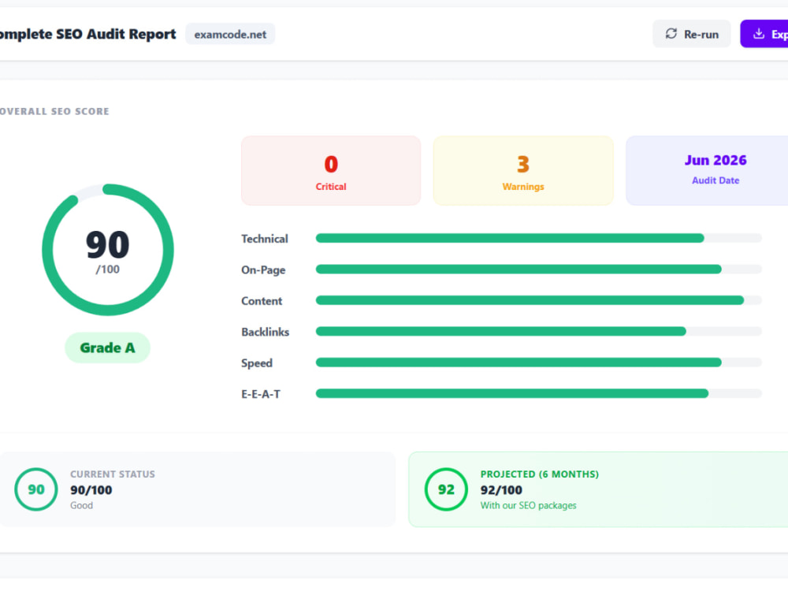Viewport: 788px width, 591px height.
Task: Click the "OVERALL SEO SCORE" heading
Action: pyautogui.click(x=54, y=112)
